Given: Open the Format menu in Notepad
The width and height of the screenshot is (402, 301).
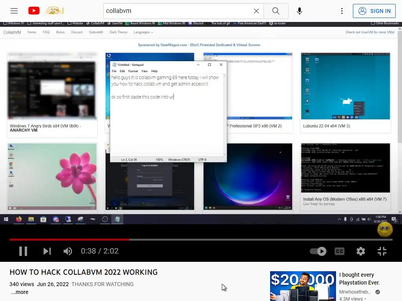Looking at the screenshot, I should click(x=133, y=71).
